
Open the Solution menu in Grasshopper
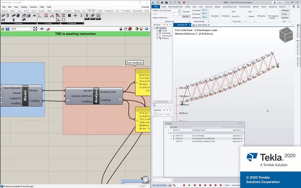pyautogui.click(x=33, y=7)
